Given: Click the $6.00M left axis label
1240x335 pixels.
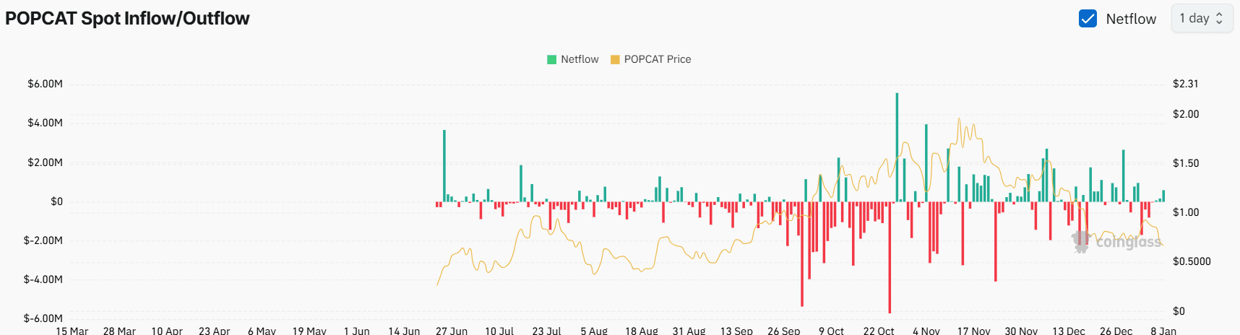Looking at the screenshot, I should click(45, 84).
